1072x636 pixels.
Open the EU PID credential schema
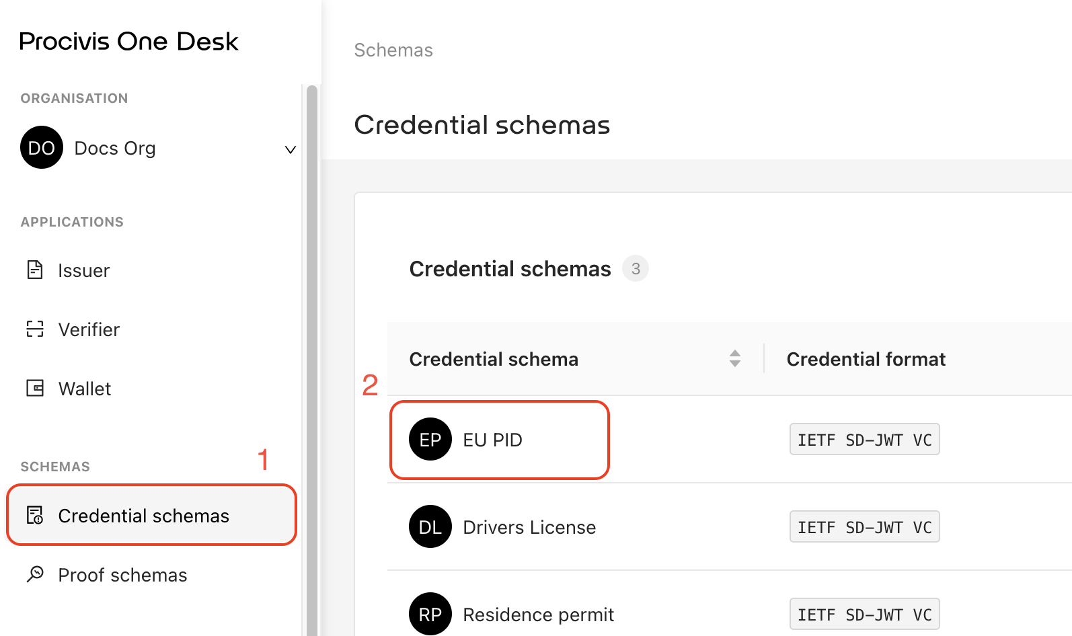point(492,440)
